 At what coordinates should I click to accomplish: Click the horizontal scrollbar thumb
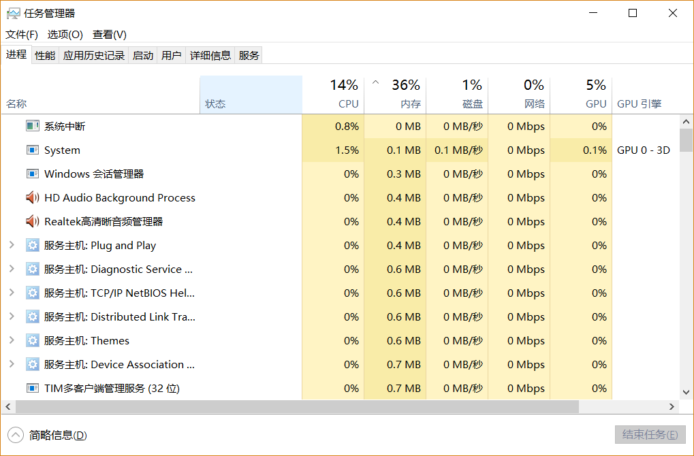click(x=297, y=406)
